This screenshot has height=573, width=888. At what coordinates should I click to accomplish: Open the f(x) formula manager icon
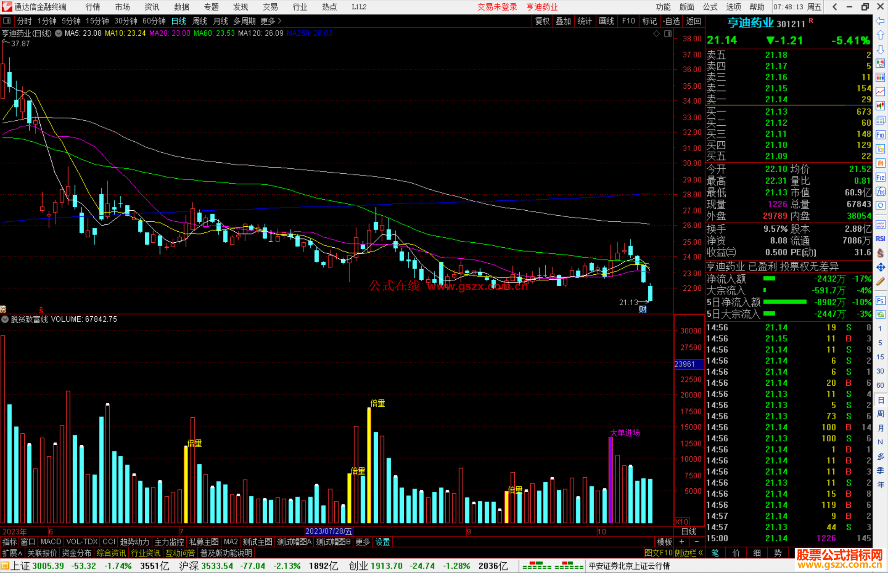[880, 191]
